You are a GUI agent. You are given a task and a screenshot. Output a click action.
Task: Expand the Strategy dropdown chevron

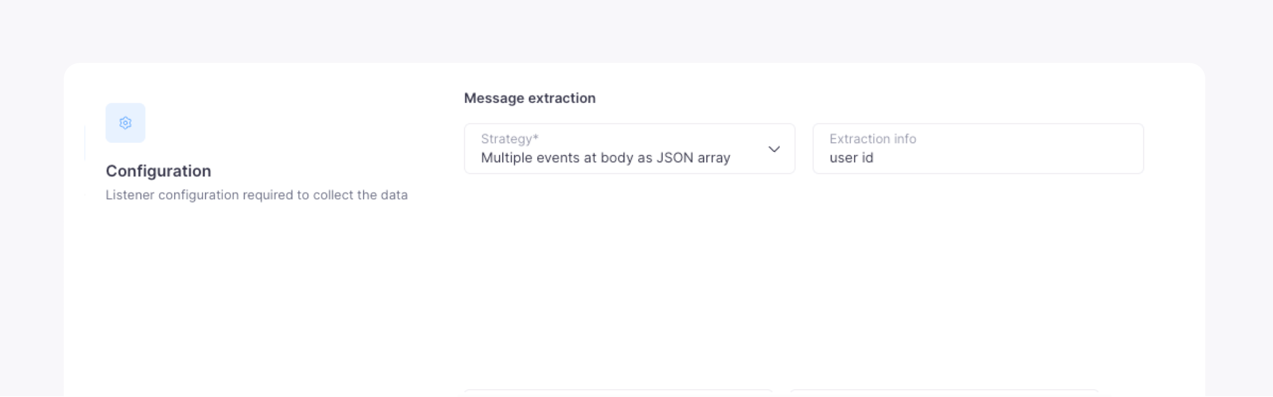pos(774,149)
